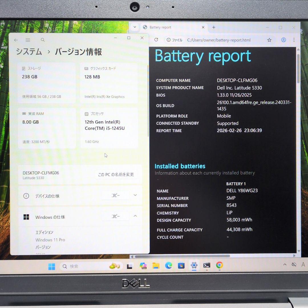Click the システム breadcrumb link
Viewport: 308px width, 308px height.
click(x=29, y=52)
